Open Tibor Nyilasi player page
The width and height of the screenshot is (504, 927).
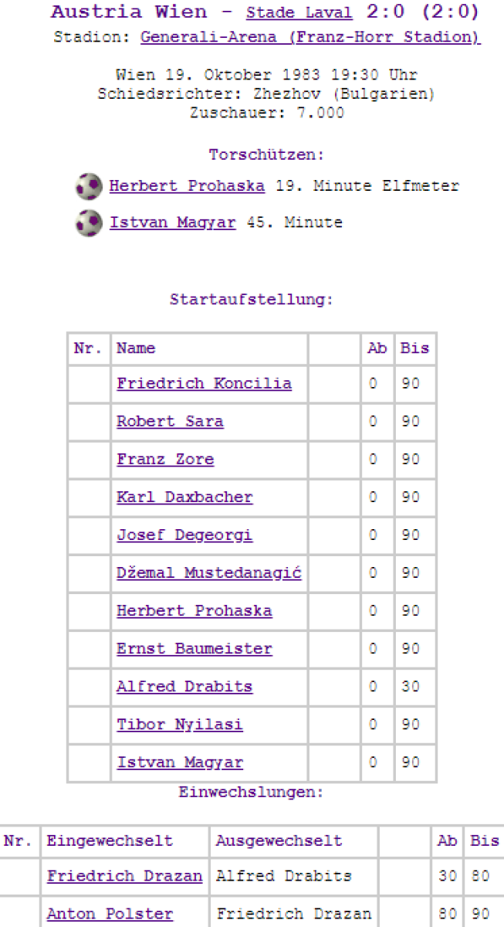[x=180, y=724]
